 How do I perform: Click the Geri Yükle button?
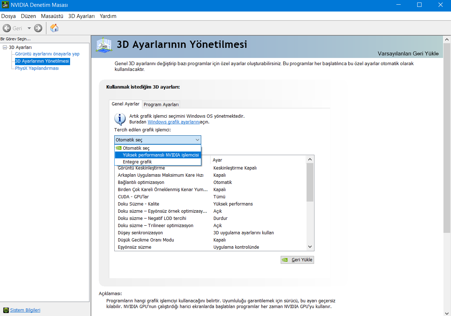(x=297, y=259)
